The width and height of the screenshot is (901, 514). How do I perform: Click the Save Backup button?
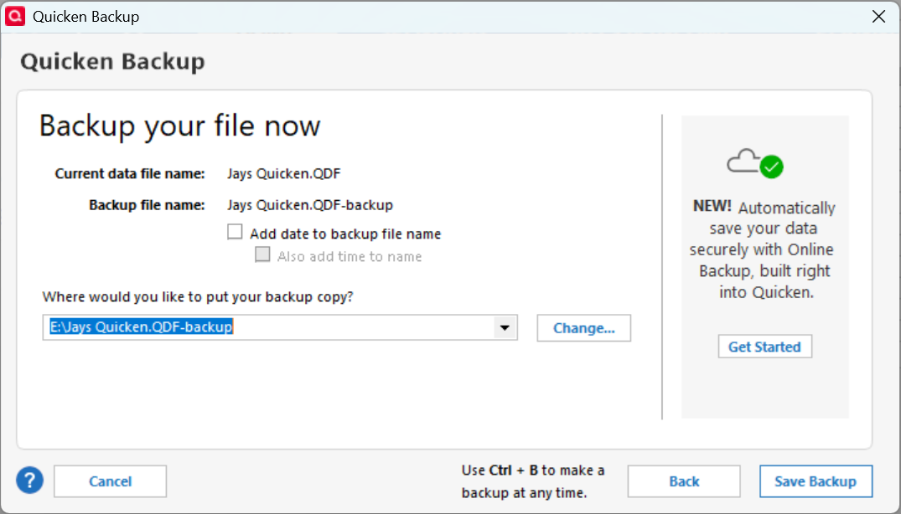click(x=816, y=481)
